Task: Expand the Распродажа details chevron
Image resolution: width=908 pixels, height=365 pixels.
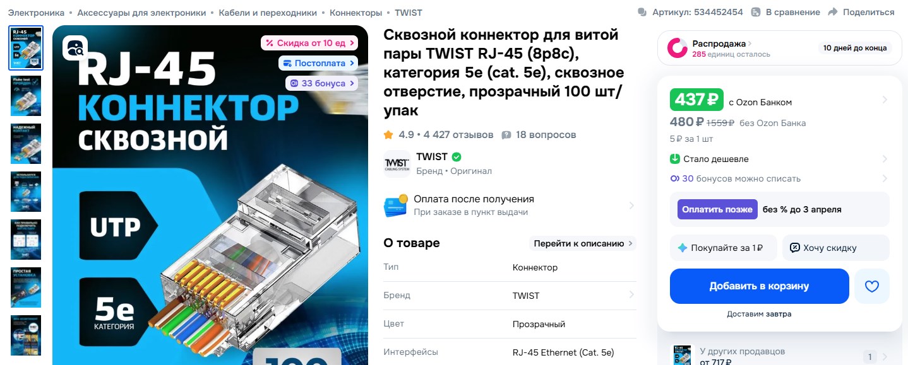Action: tap(750, 43)
